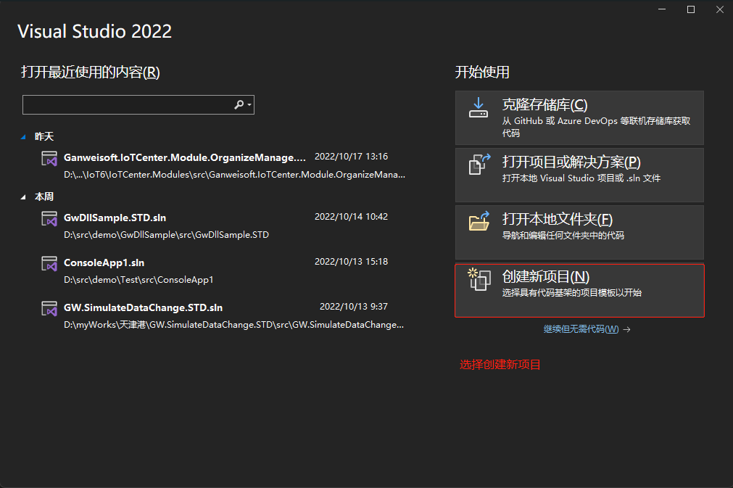733x488 pixels.
Task: Click the timestamp 2022/10/13 9:37
Action: click(353, 306)
